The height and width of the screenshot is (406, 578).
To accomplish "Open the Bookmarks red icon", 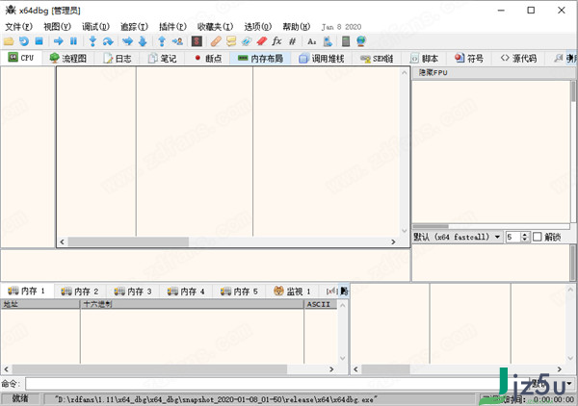I will [261, 41].
